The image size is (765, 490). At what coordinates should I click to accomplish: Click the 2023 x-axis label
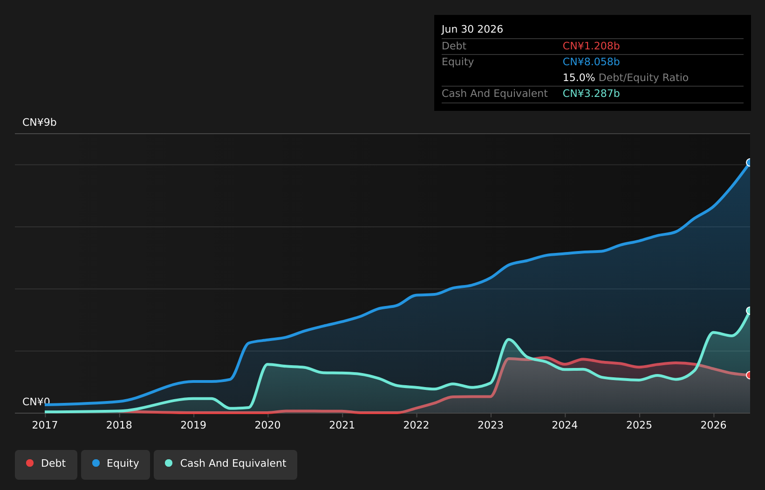(491, 425)
